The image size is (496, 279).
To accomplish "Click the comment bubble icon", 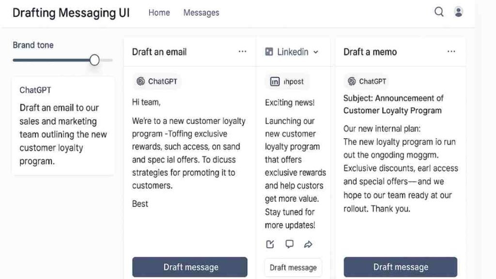I will click(289, 244).
